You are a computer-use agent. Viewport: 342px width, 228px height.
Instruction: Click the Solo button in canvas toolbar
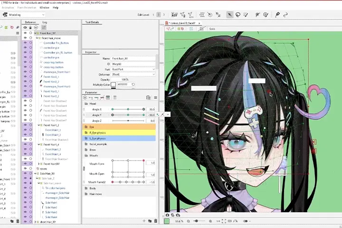click(x=212, y=29)
